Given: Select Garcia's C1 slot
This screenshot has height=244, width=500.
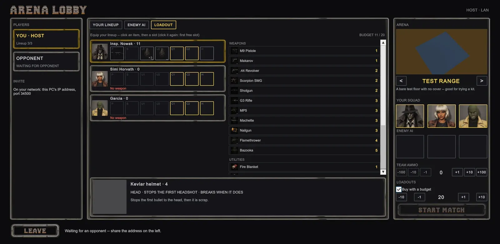Looking at the screenshot, I should pos(177,108).
